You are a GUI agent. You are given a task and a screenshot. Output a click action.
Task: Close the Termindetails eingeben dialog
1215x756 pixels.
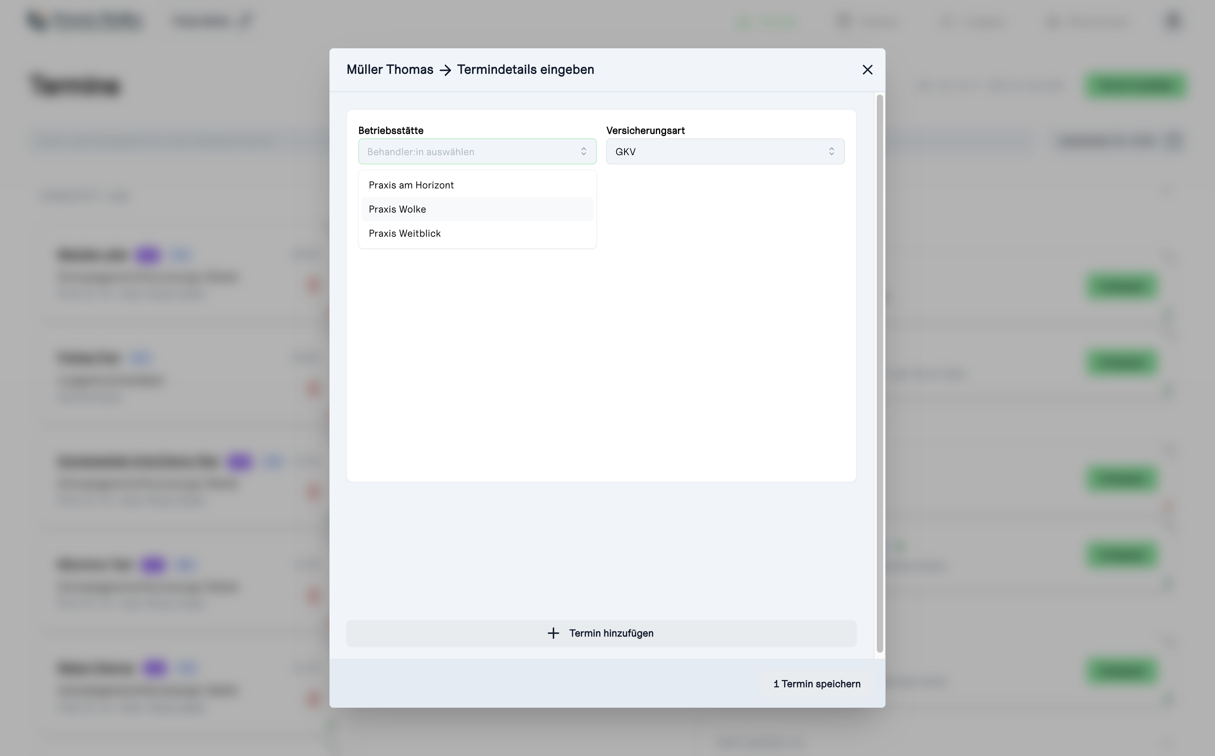[x=867, y=70]
